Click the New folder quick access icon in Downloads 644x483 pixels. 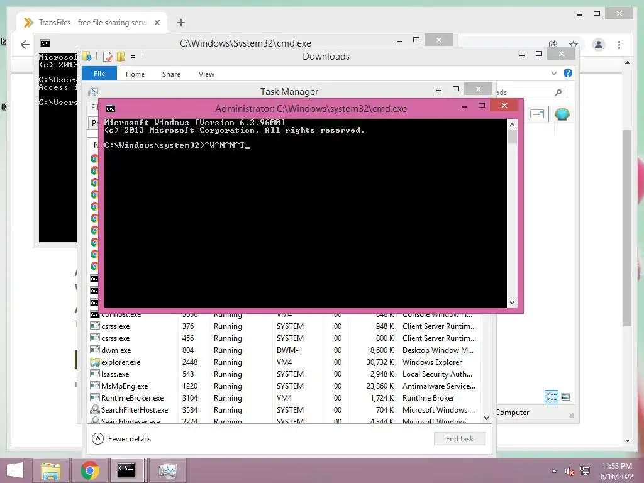coord(121,56)
